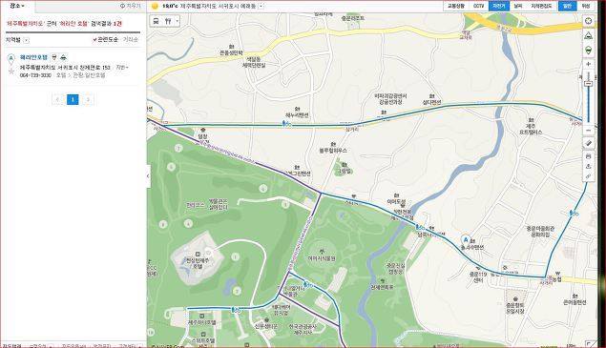Click the 중문향토오일시장 map label
The height and width of the screenshot is (348, 606).
(515, 307)
